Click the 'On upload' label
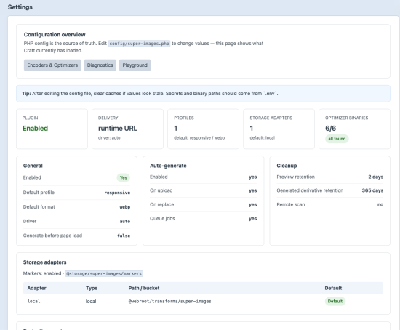The height and width of the screenshot is (330, 400). (161, 190)
